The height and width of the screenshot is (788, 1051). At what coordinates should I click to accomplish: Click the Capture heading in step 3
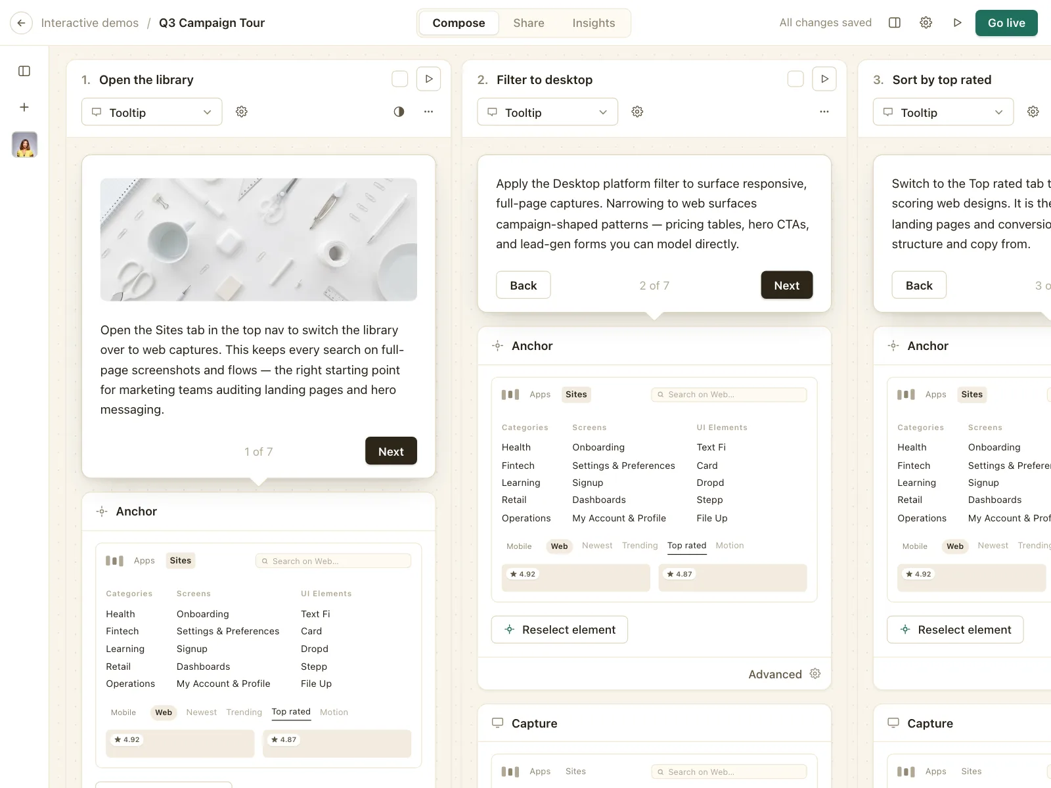tap(930, 723)
